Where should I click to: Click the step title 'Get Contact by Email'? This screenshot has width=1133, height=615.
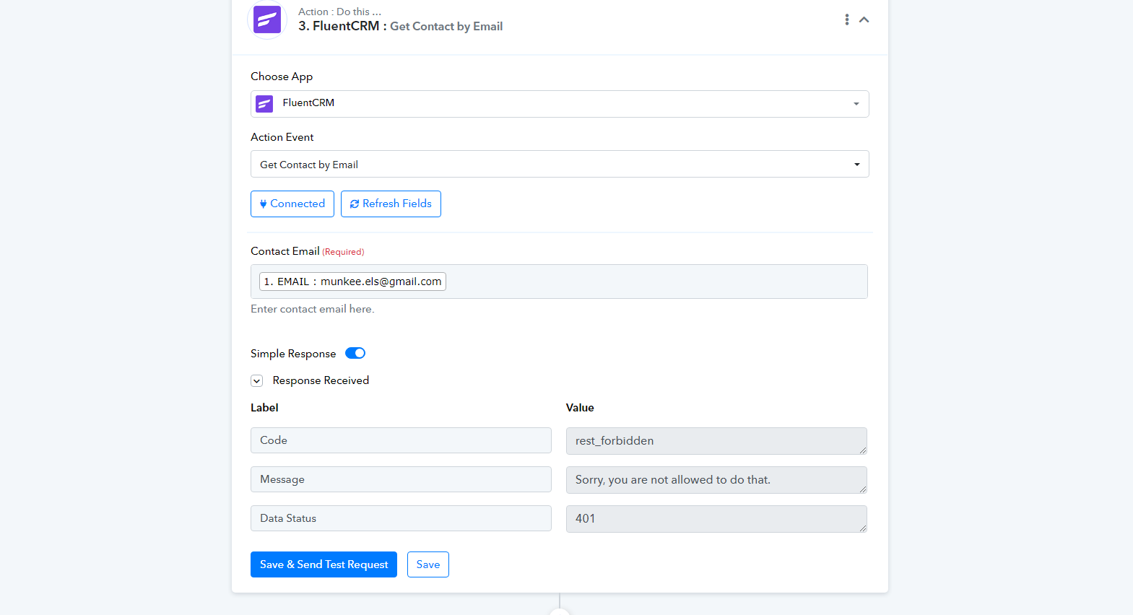click(446, 27)
